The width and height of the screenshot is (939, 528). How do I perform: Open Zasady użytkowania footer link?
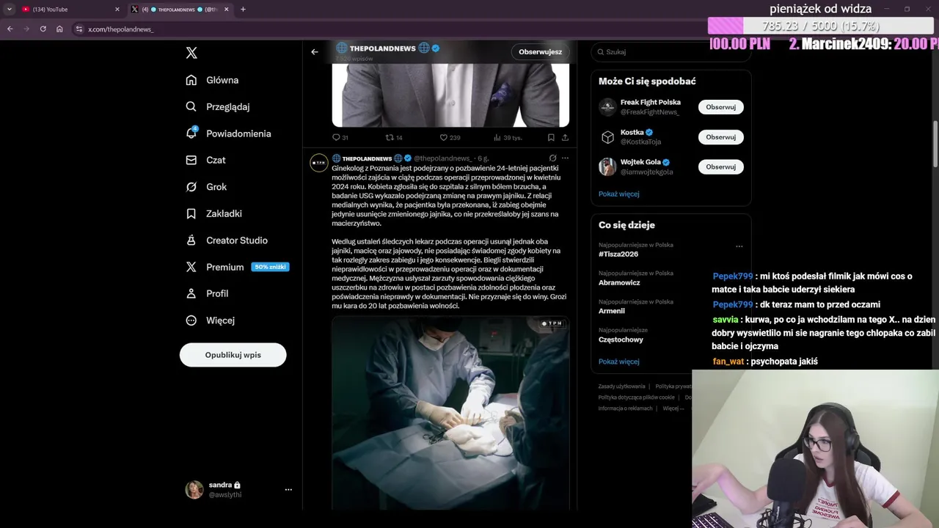pos(621,386)
